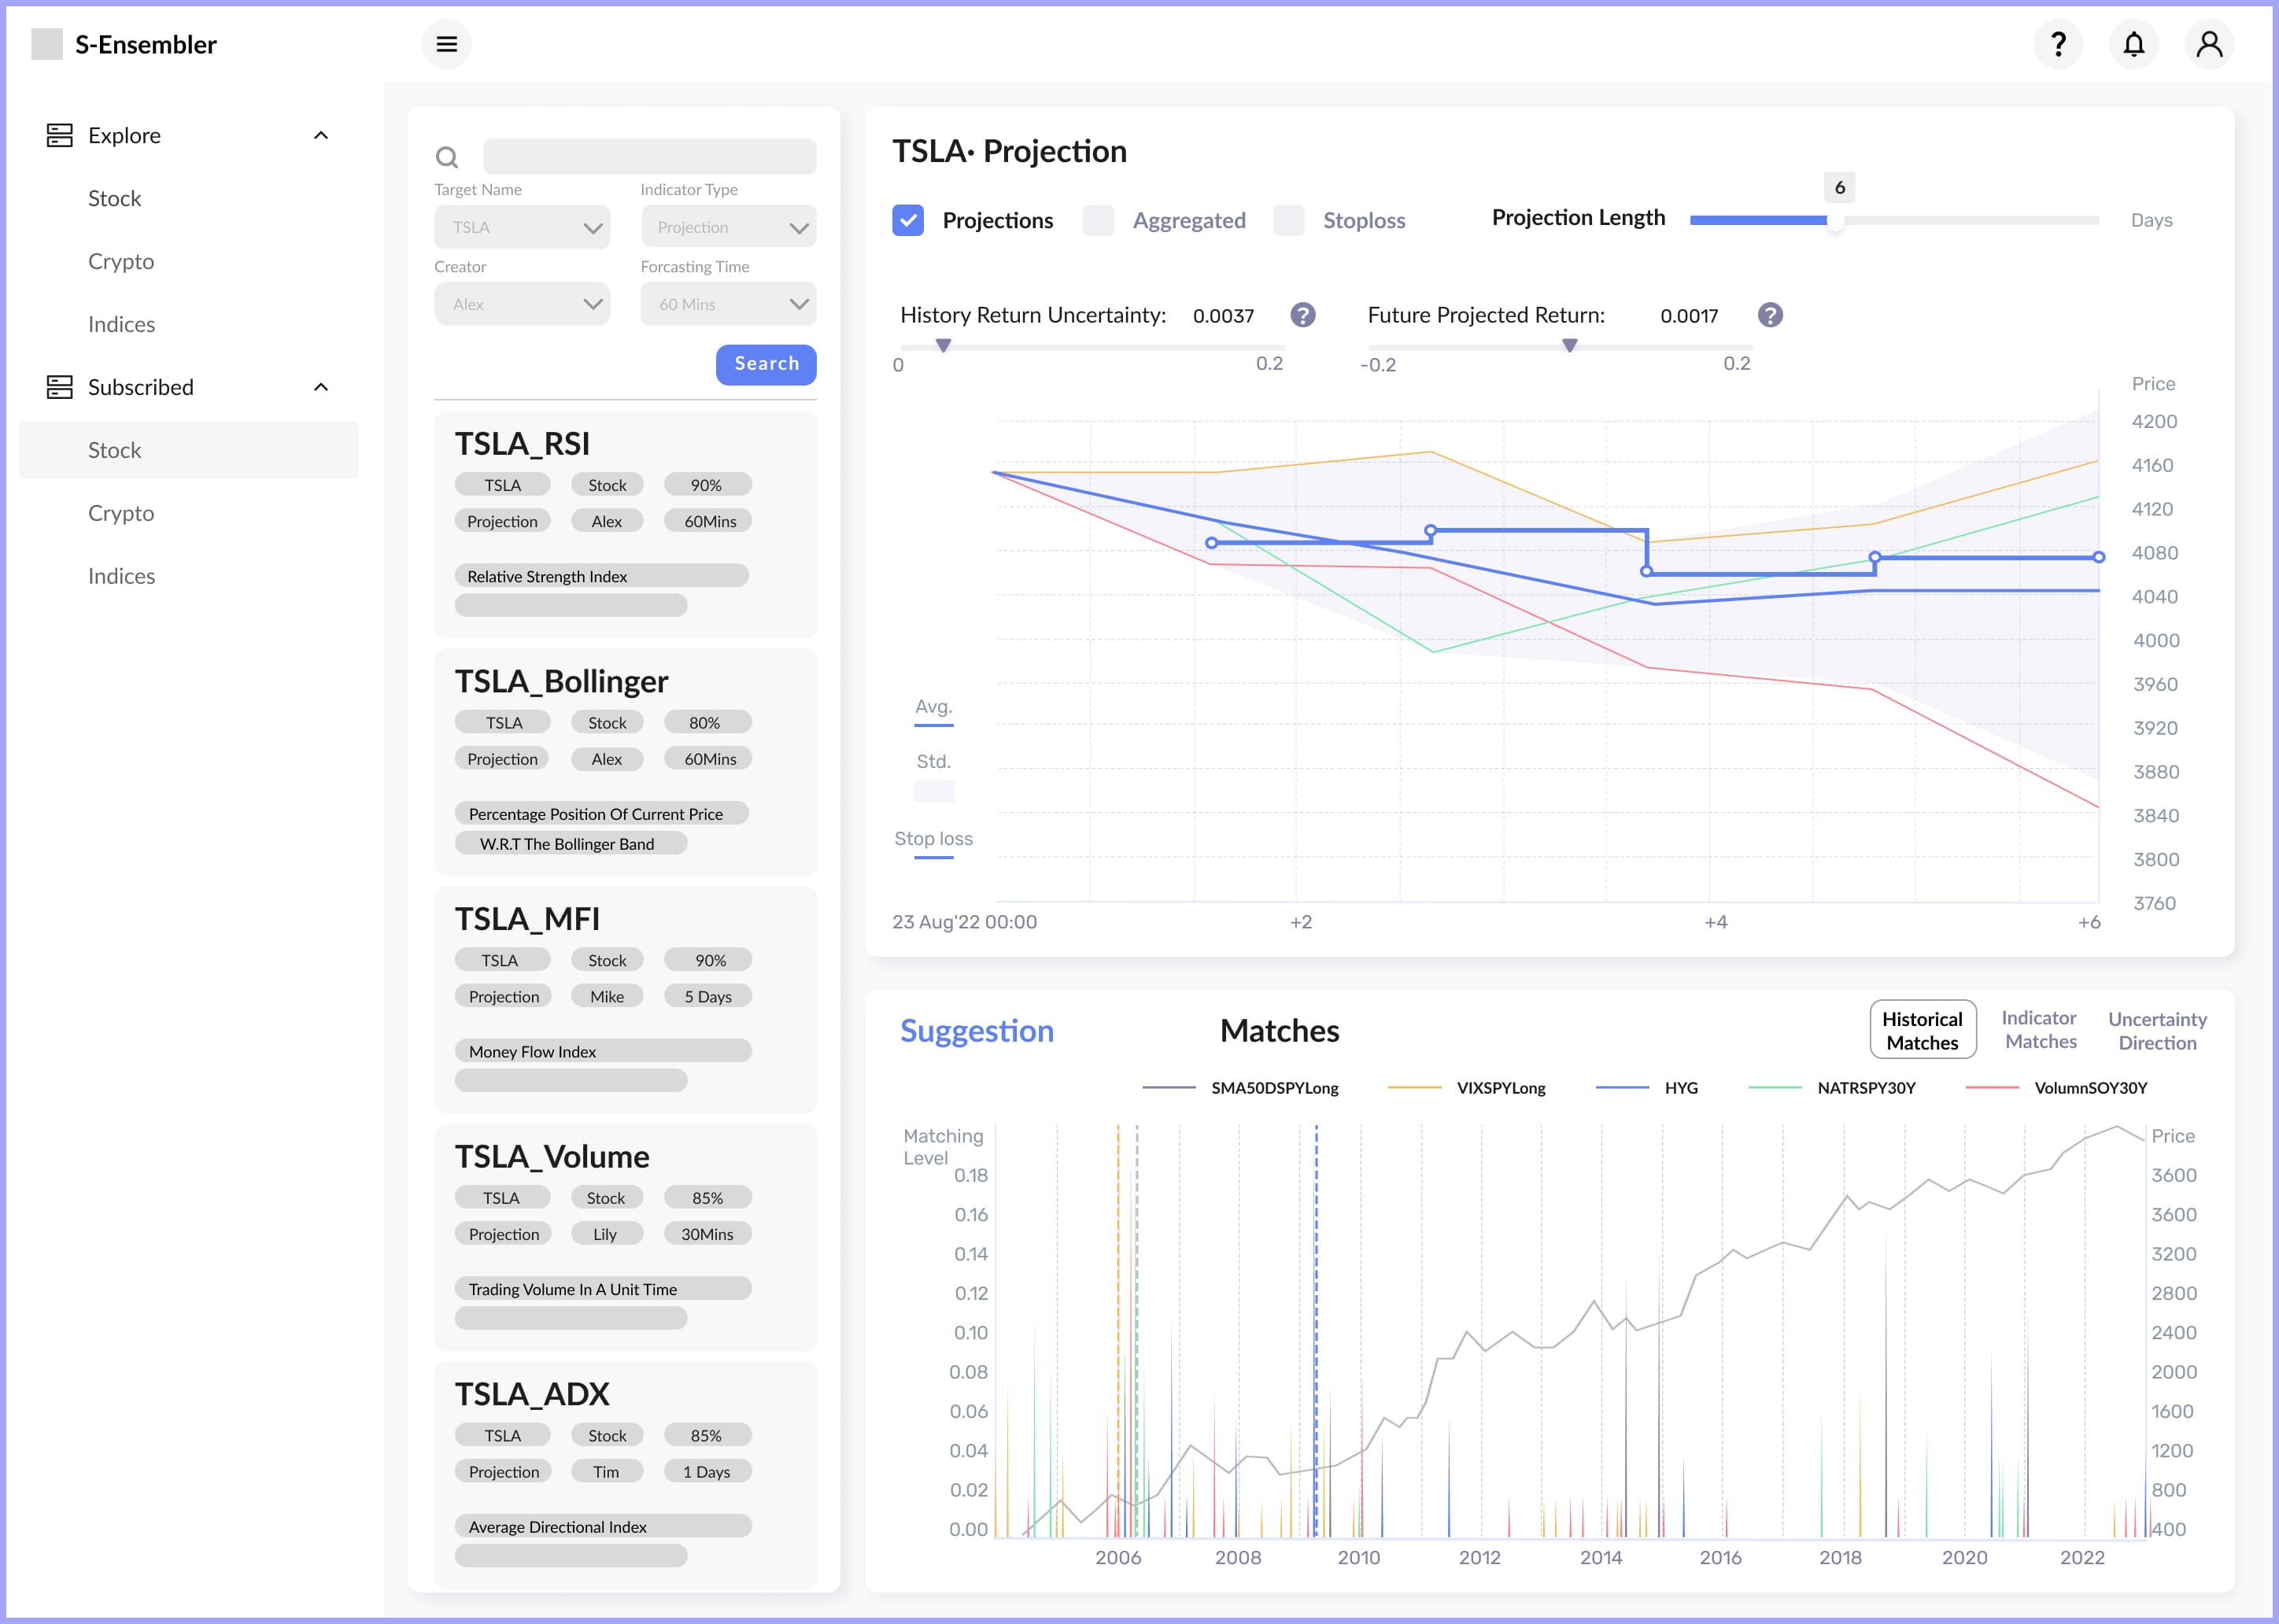This screenshot has height=1624, width=2279.
Task: Click the 1 Days tag in TSLA_ADX
Action: [707, 1471]
